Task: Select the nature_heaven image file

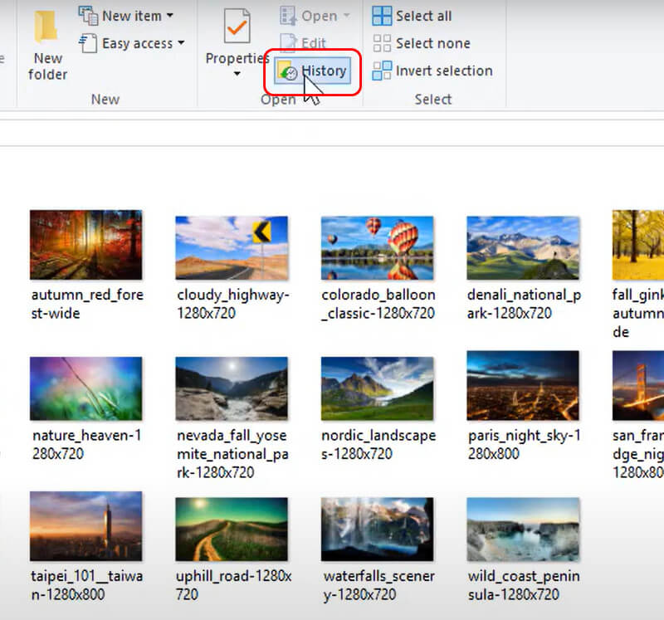Action: coord(85,388)
